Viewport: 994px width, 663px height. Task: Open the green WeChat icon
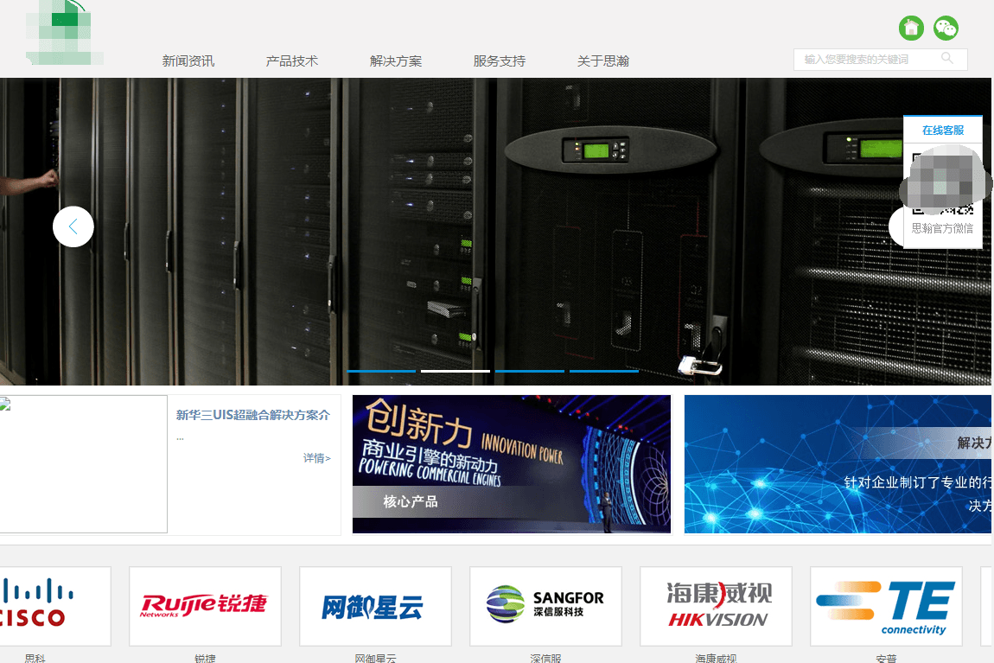[x=946, y=28]
